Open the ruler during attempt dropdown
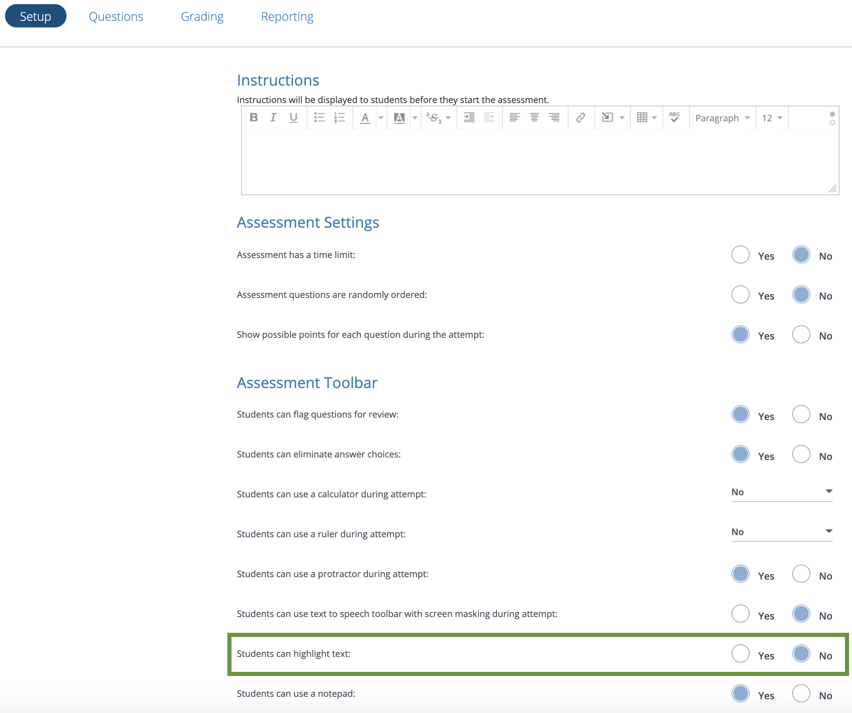Screen dimensions: 852x713 click(781, 532)
